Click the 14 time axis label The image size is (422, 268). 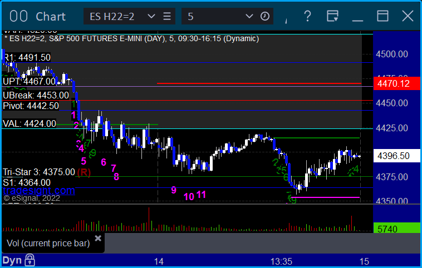point(159,261)
